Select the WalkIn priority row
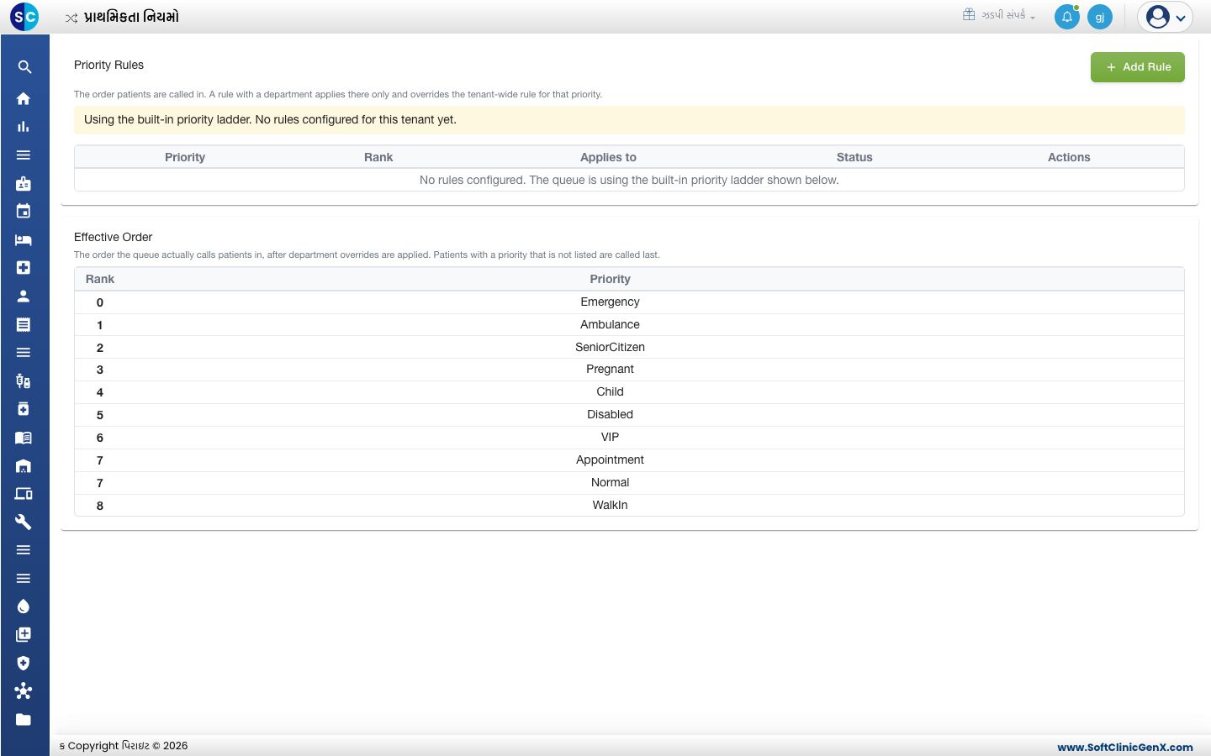The height and width of the screenshot is (756, 1211). click(629, 506)
